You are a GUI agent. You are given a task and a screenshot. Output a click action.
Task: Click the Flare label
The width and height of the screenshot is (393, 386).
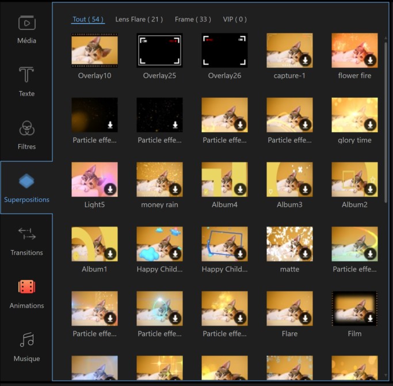point(289,334)
